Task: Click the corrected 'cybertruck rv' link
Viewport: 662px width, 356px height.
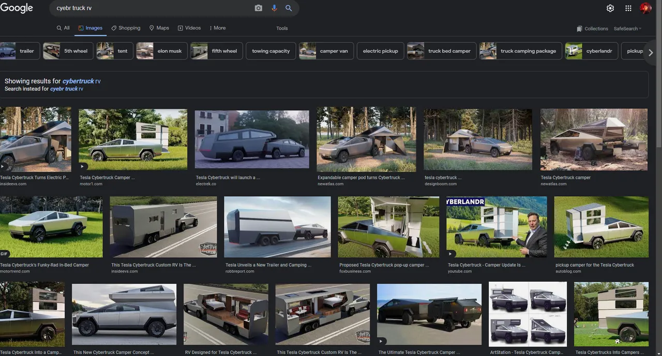Action: (81, 81)
